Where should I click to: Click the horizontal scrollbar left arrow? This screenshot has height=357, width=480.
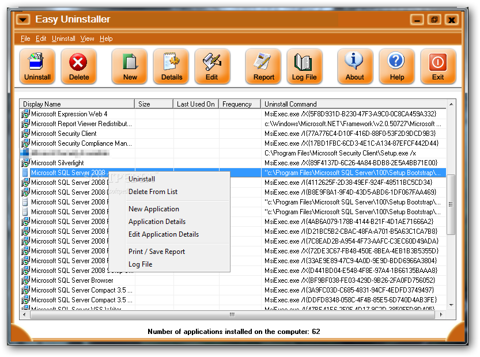24,314
